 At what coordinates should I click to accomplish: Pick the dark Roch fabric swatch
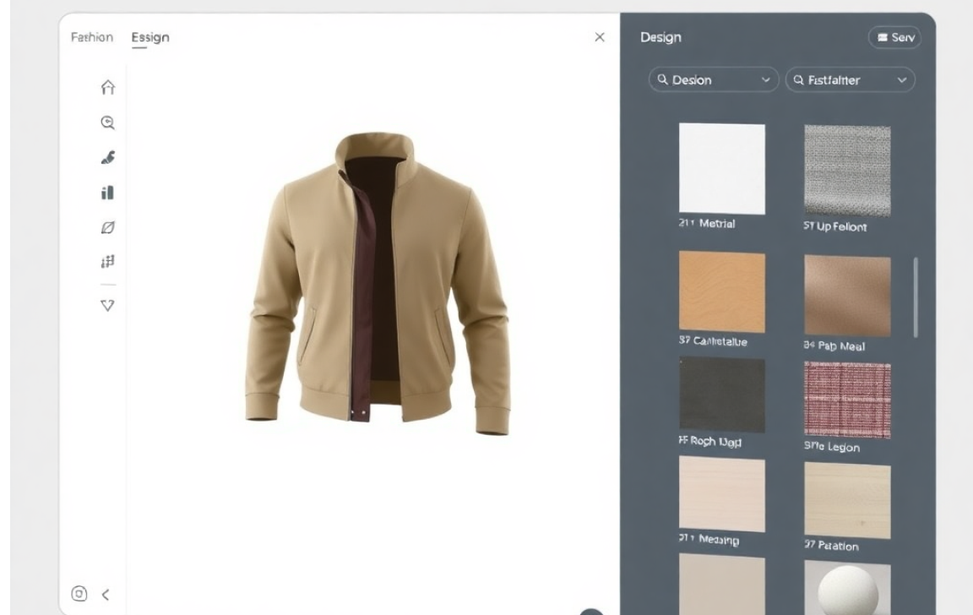(722, 395)
